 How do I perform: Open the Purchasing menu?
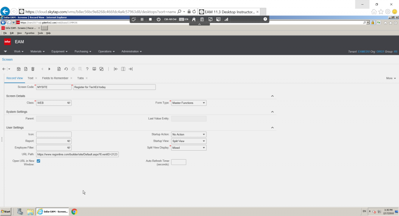pos(83,51)
